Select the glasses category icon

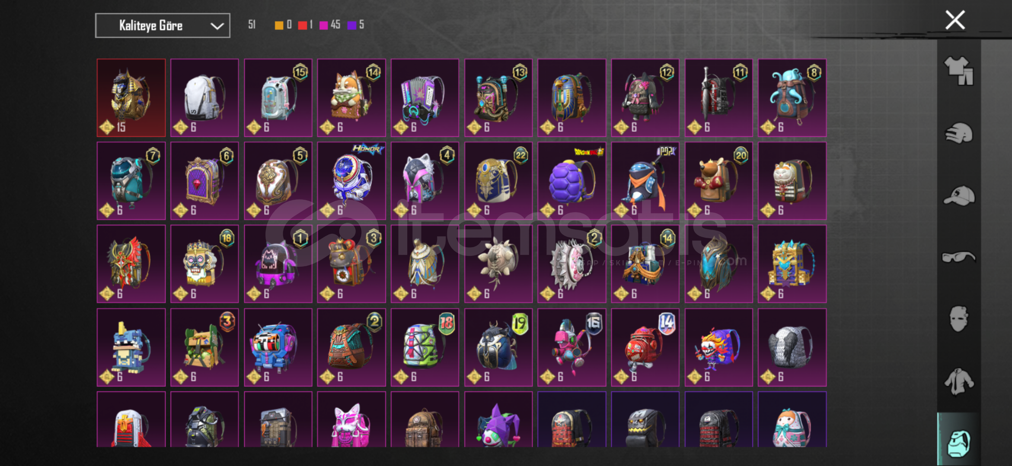coord(958,257)
